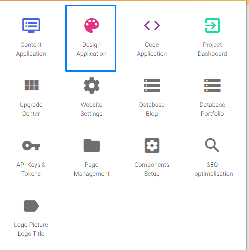Open the Code Application brackets icon
Screen dimensions: 249x250
[x=152, y=25]
